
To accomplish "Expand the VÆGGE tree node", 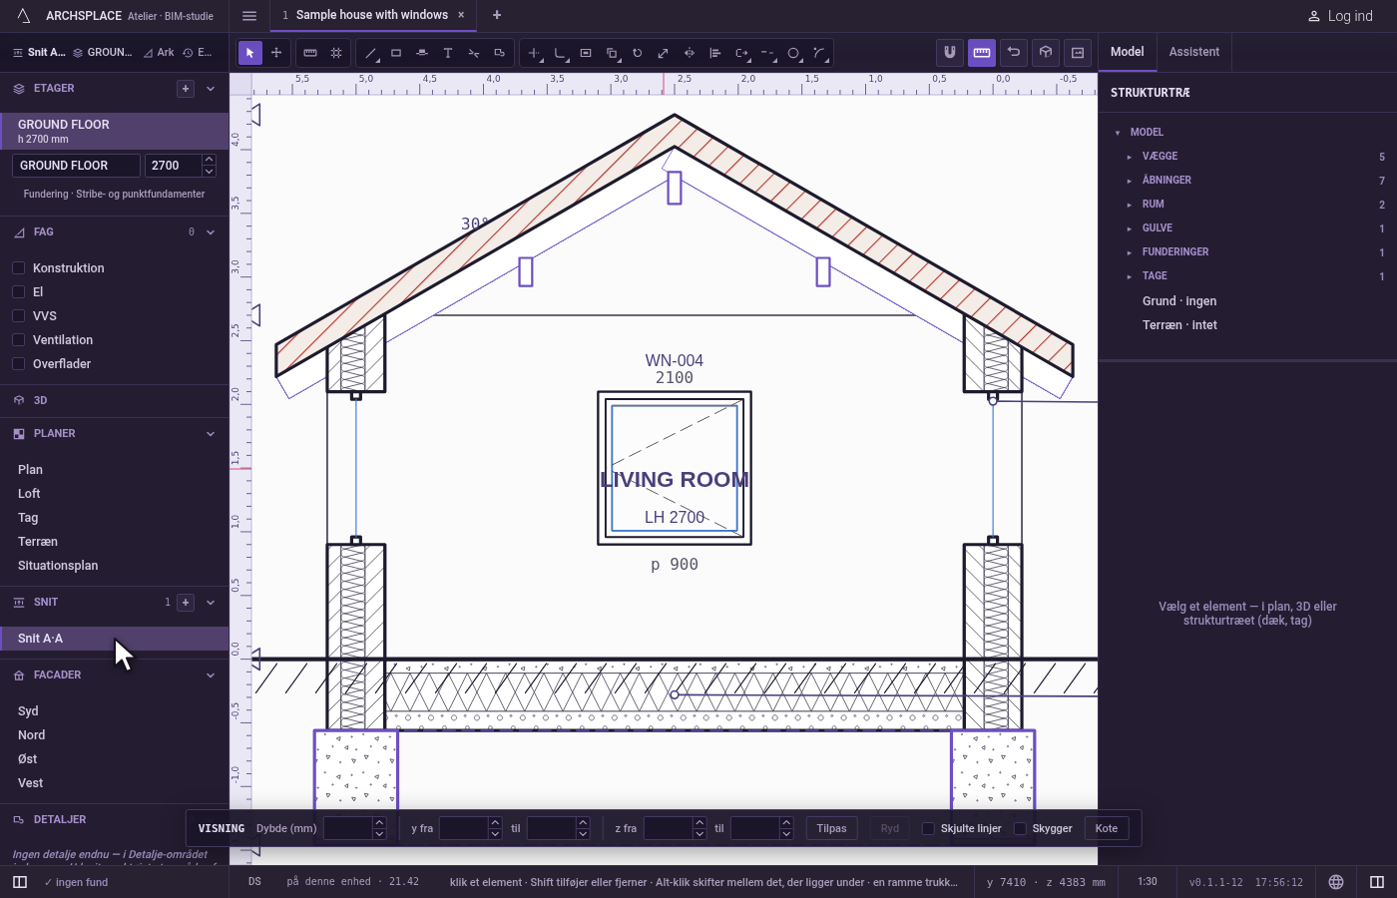I will pos(1130,157).
